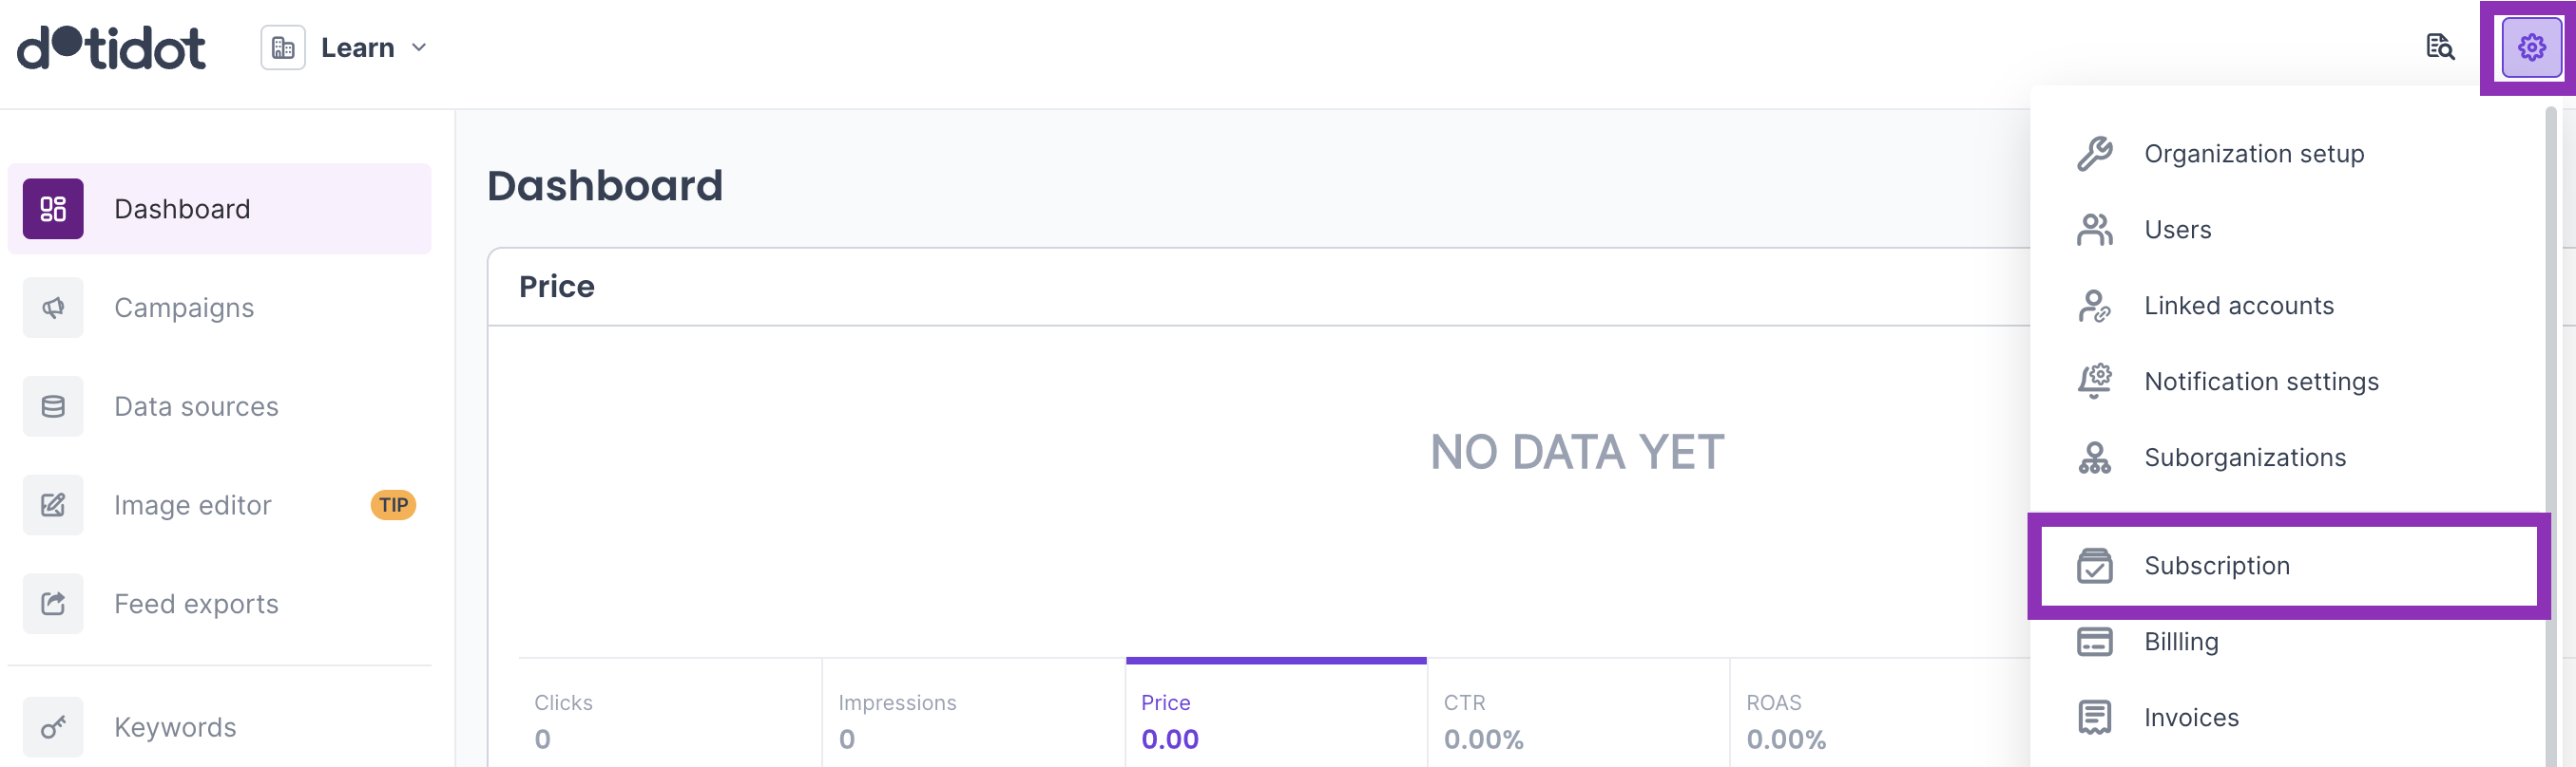Open the search document icon

coord(2440,47)
